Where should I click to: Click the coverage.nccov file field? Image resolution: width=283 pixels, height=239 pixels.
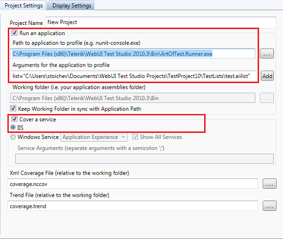coord(133,184)
